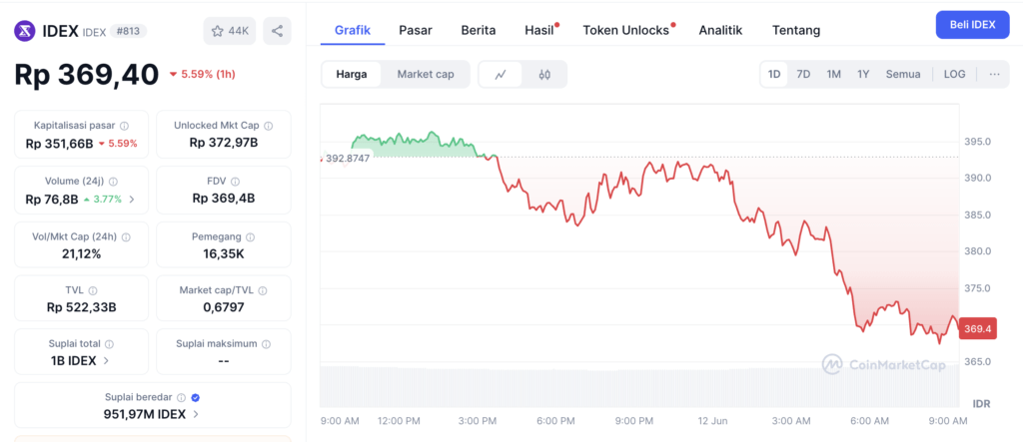Expand 951,97M IDEX circulating supply chevron
Viewport: 1023px width, 442px height.
pos(196,414)
